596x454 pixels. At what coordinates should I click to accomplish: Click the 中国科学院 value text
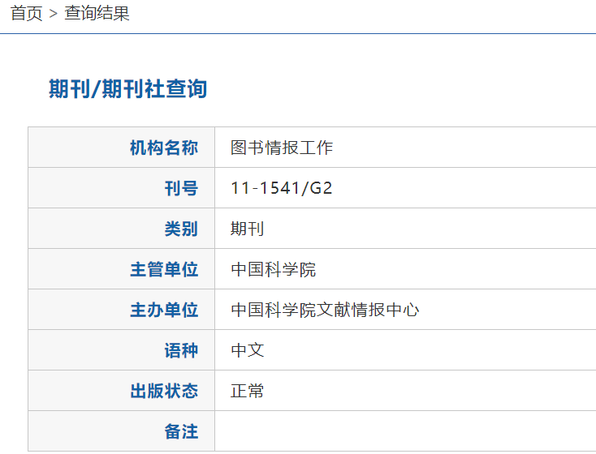(x=273, y=269)
